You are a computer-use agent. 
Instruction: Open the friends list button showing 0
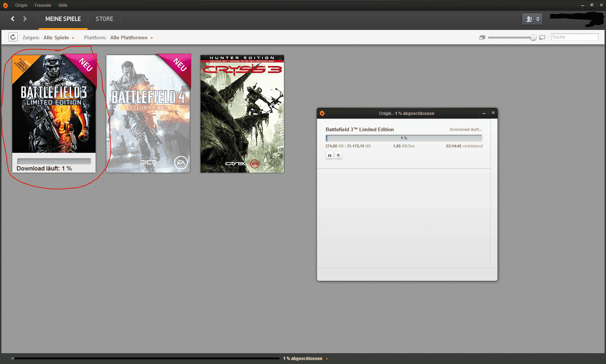(532, 19)
